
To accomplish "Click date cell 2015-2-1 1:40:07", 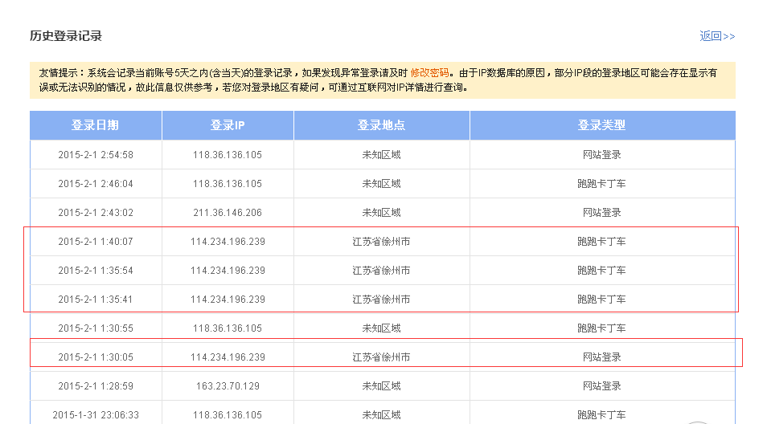I will [x=96, y=241].
